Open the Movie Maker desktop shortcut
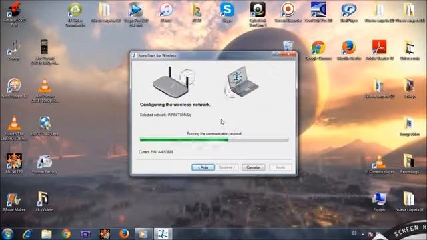 click(14, 202)
